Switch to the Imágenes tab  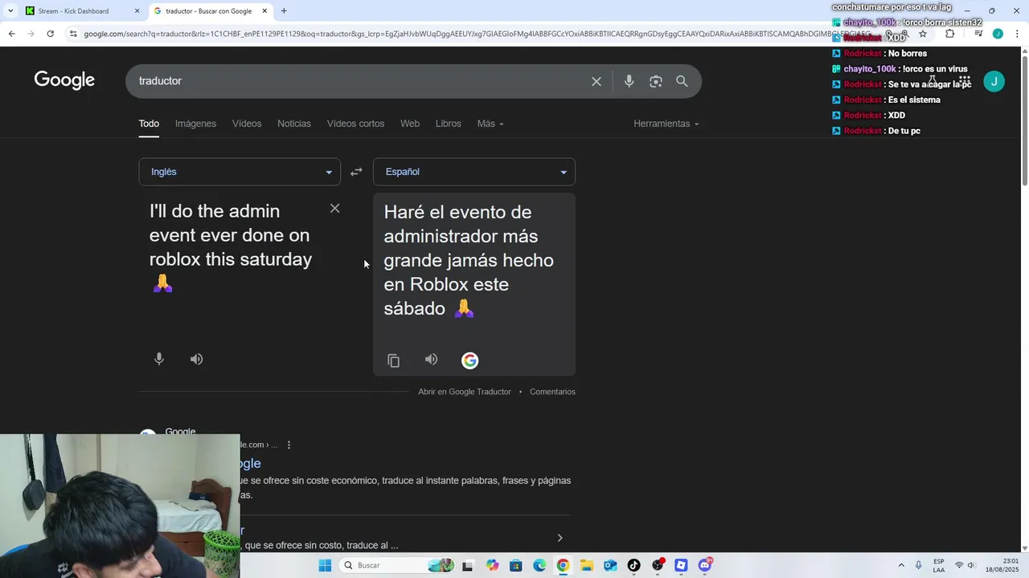pyautogui.click(x=195, y=124)
